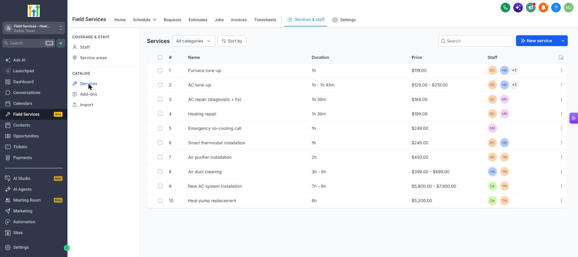Viewport: 578px width, 257px height.
Task: Open the orange notifications bell
Action: (x=543, y=7)
